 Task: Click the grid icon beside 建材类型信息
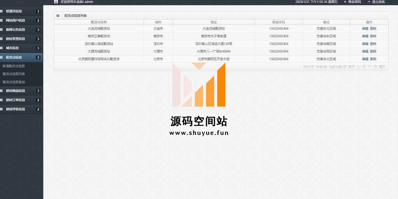(x=1, y=39)
